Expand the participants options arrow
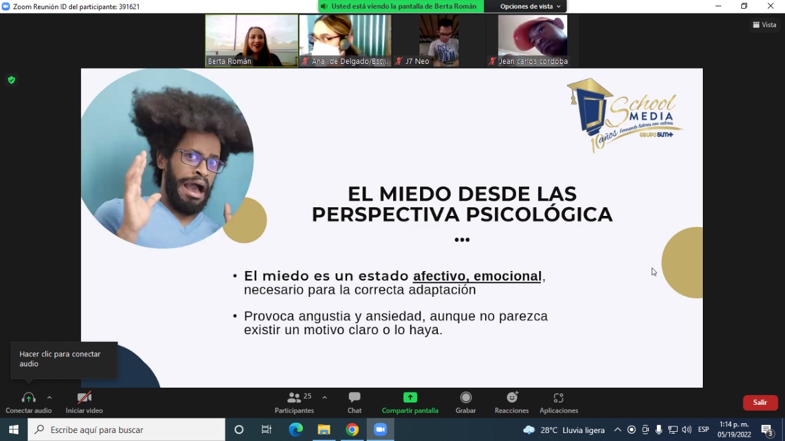The height and width of the screenshot is (441, 785). pos(324,397)
